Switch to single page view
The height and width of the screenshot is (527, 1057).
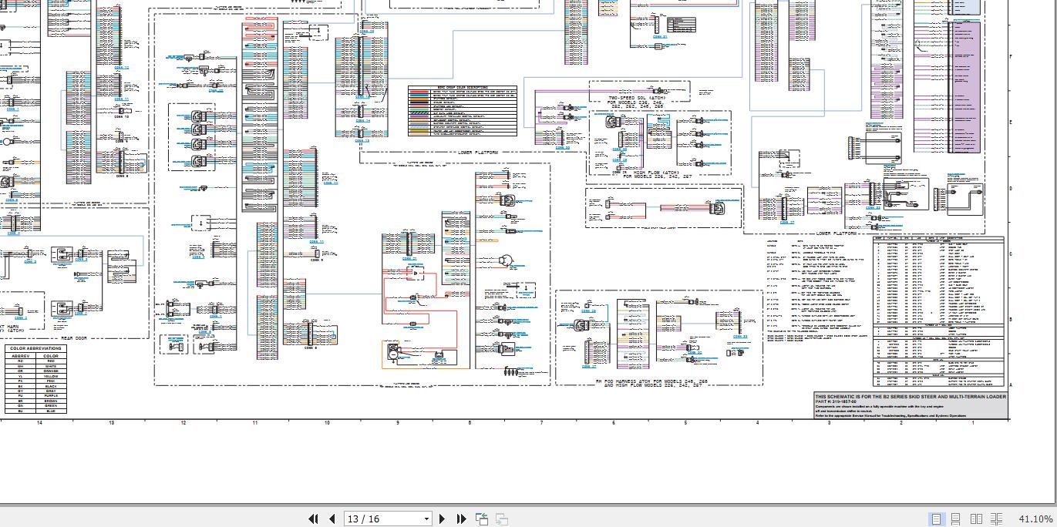pos(937,519)
